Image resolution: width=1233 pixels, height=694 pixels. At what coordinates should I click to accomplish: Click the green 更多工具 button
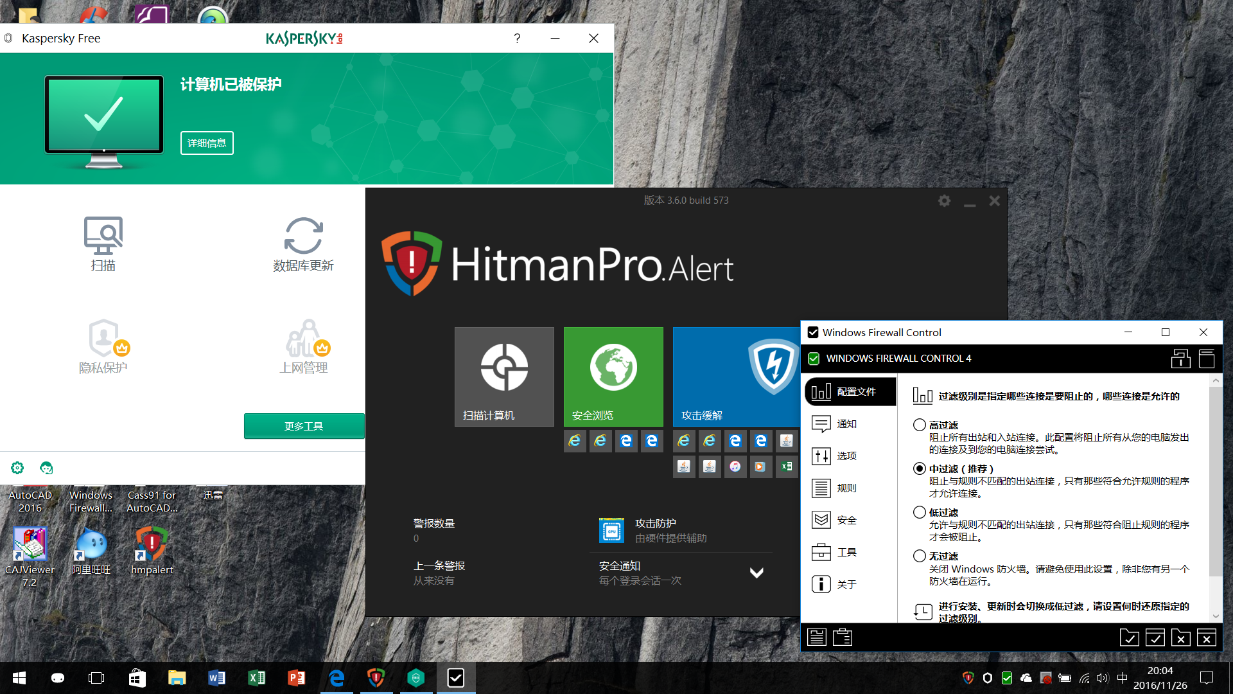coord(304,426)
